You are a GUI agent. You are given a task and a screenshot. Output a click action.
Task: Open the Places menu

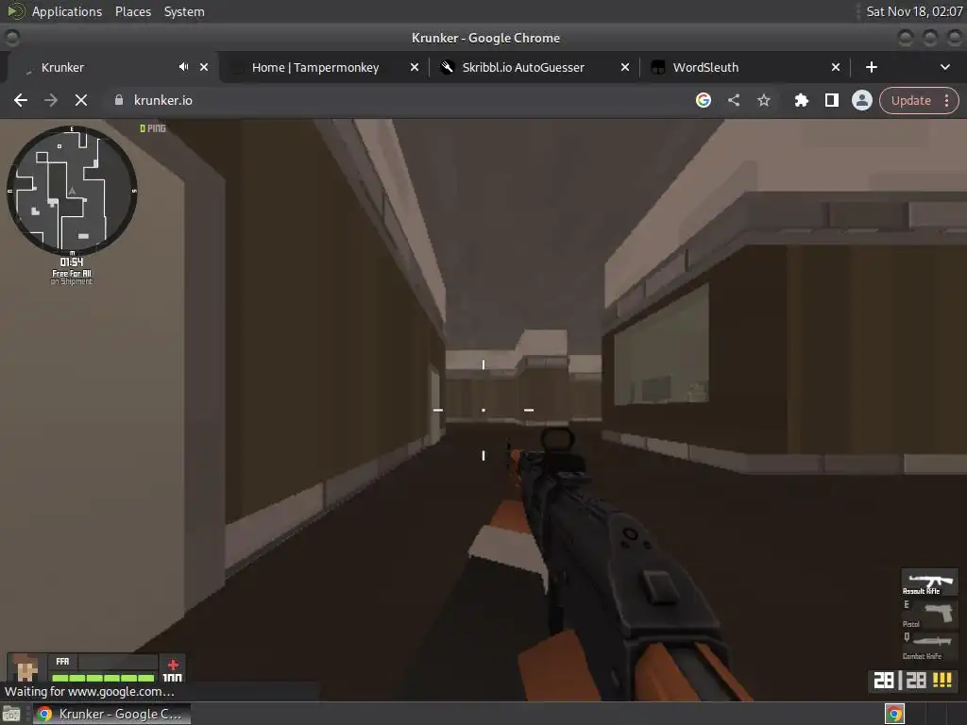(132, 11)
